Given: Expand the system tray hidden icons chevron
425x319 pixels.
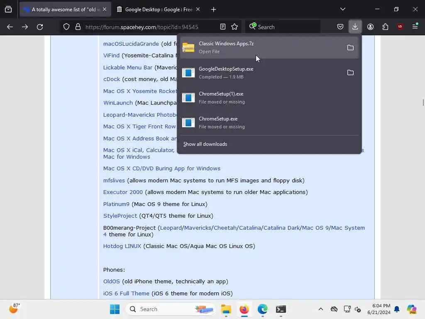Looking at the screenshot, I should (321, 309).
